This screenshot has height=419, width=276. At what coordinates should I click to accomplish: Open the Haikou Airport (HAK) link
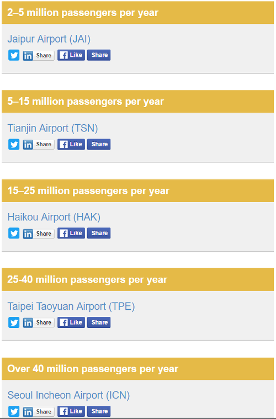point(54,217)
